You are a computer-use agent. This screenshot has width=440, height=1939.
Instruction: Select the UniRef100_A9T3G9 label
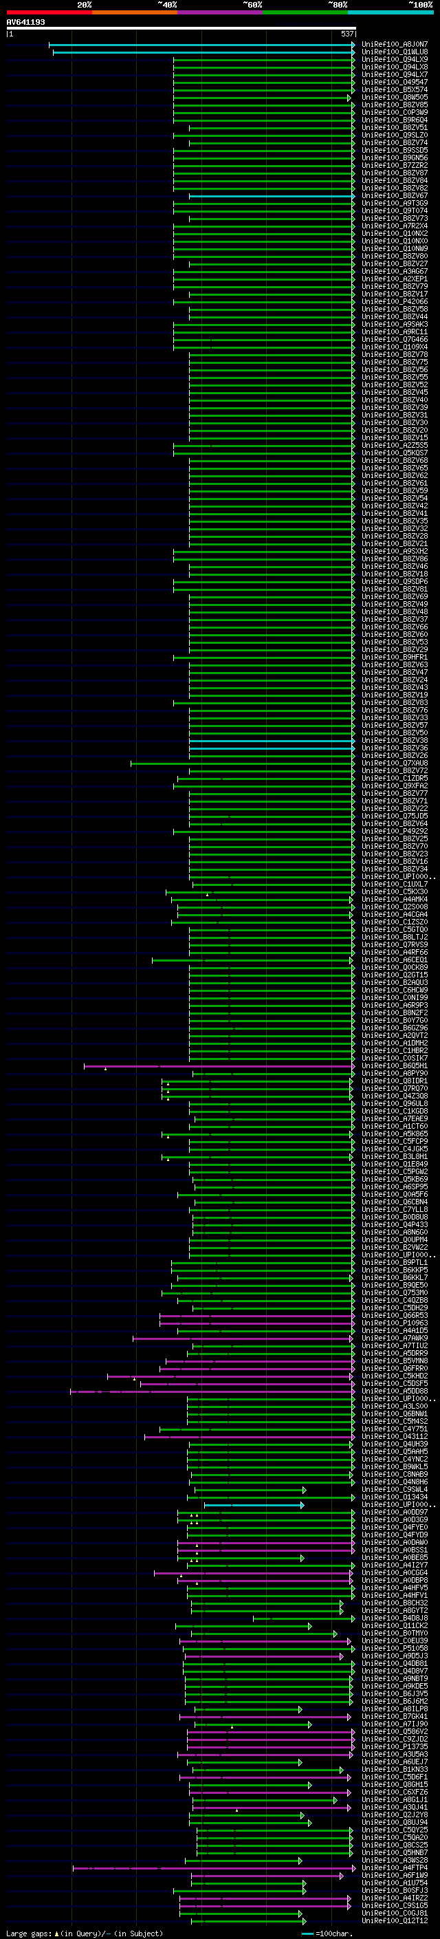point(395,203)
